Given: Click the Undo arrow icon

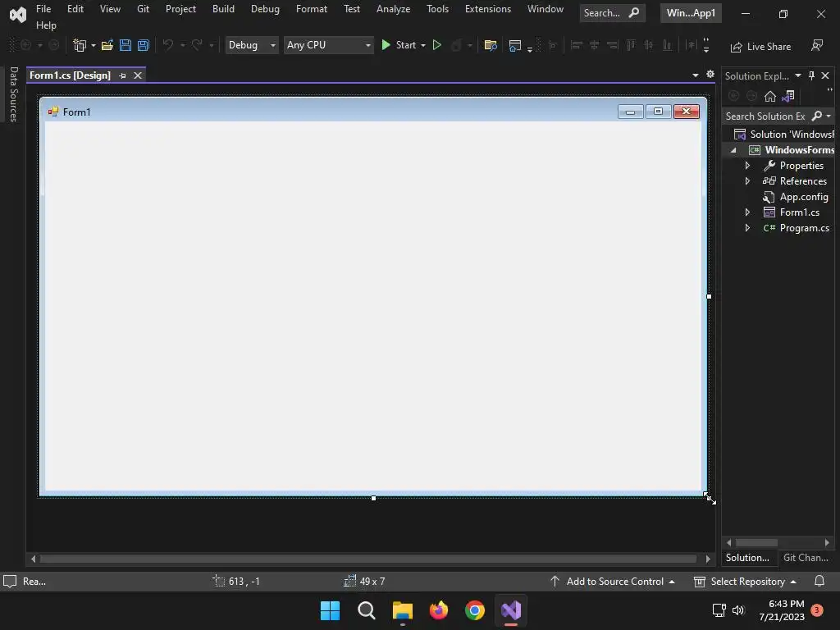Looking at the screenshot, I should tap(168, 46).
